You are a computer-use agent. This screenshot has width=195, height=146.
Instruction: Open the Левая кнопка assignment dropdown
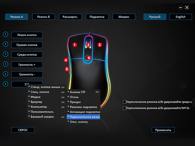pos(27,35)
